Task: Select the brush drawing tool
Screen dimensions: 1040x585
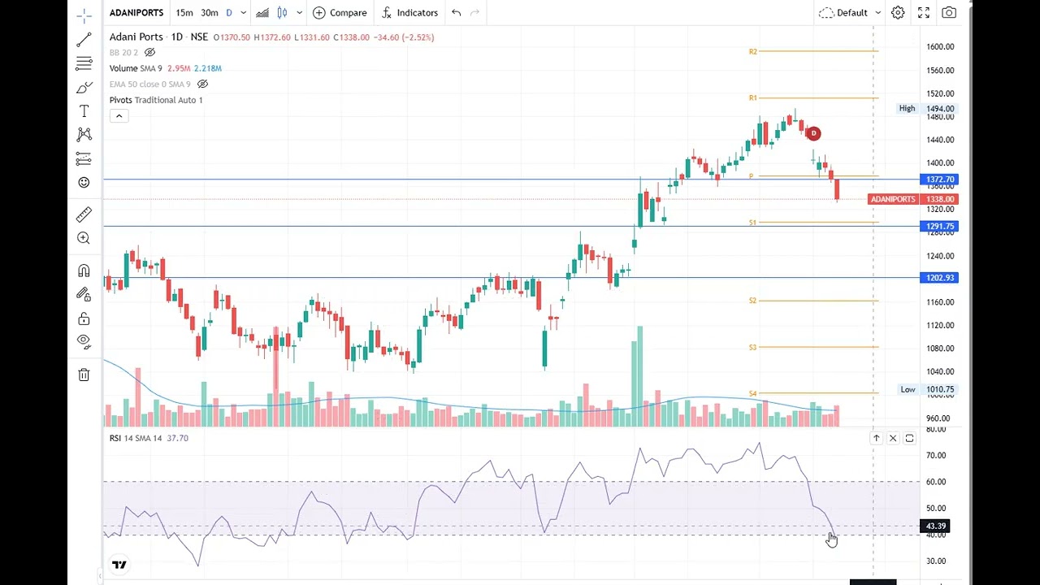Action: click(x=84, y=88)
